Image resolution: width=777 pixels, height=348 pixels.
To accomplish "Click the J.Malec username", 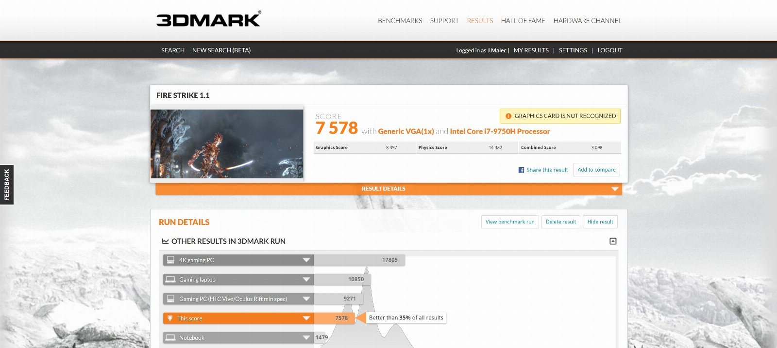I will [497, 50].
